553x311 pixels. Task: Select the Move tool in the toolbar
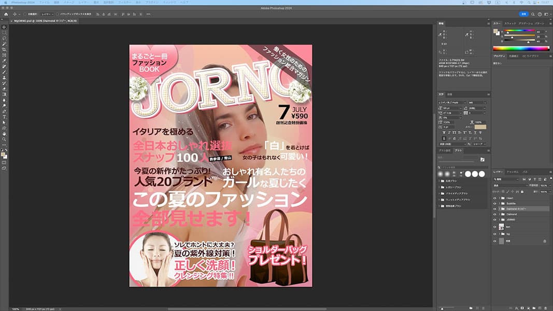coord(4,27)
